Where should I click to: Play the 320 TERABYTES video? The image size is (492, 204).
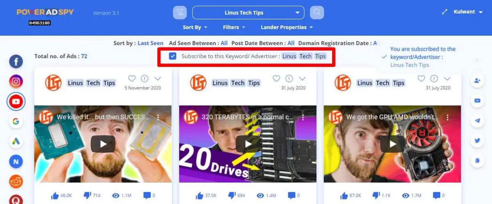pos(248,144)
